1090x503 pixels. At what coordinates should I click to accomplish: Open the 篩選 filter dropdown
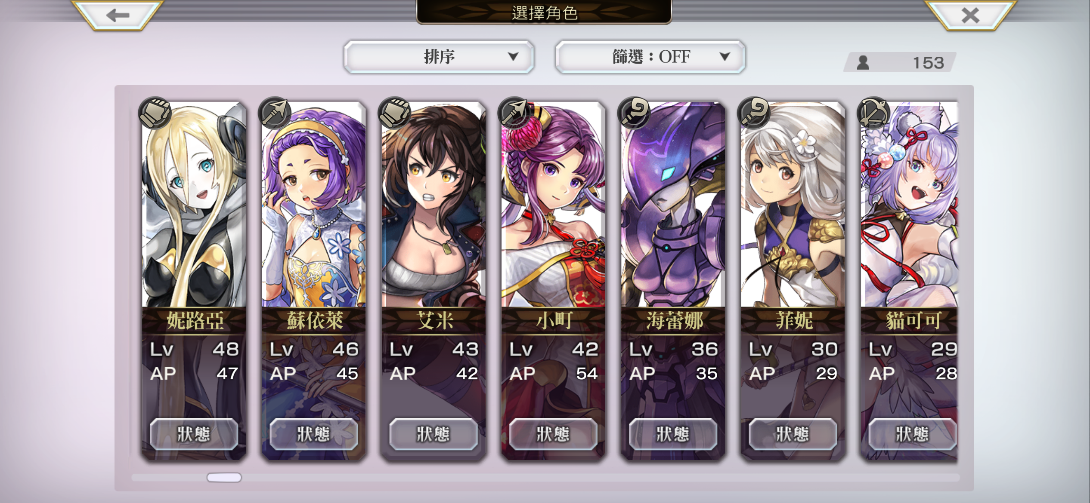(650, 57)
